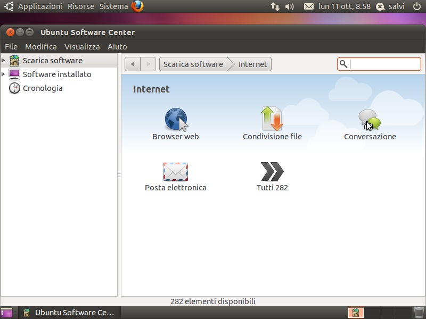Go forward with the right arrow button
Screen dimensions: 426x319
[148, 64]
